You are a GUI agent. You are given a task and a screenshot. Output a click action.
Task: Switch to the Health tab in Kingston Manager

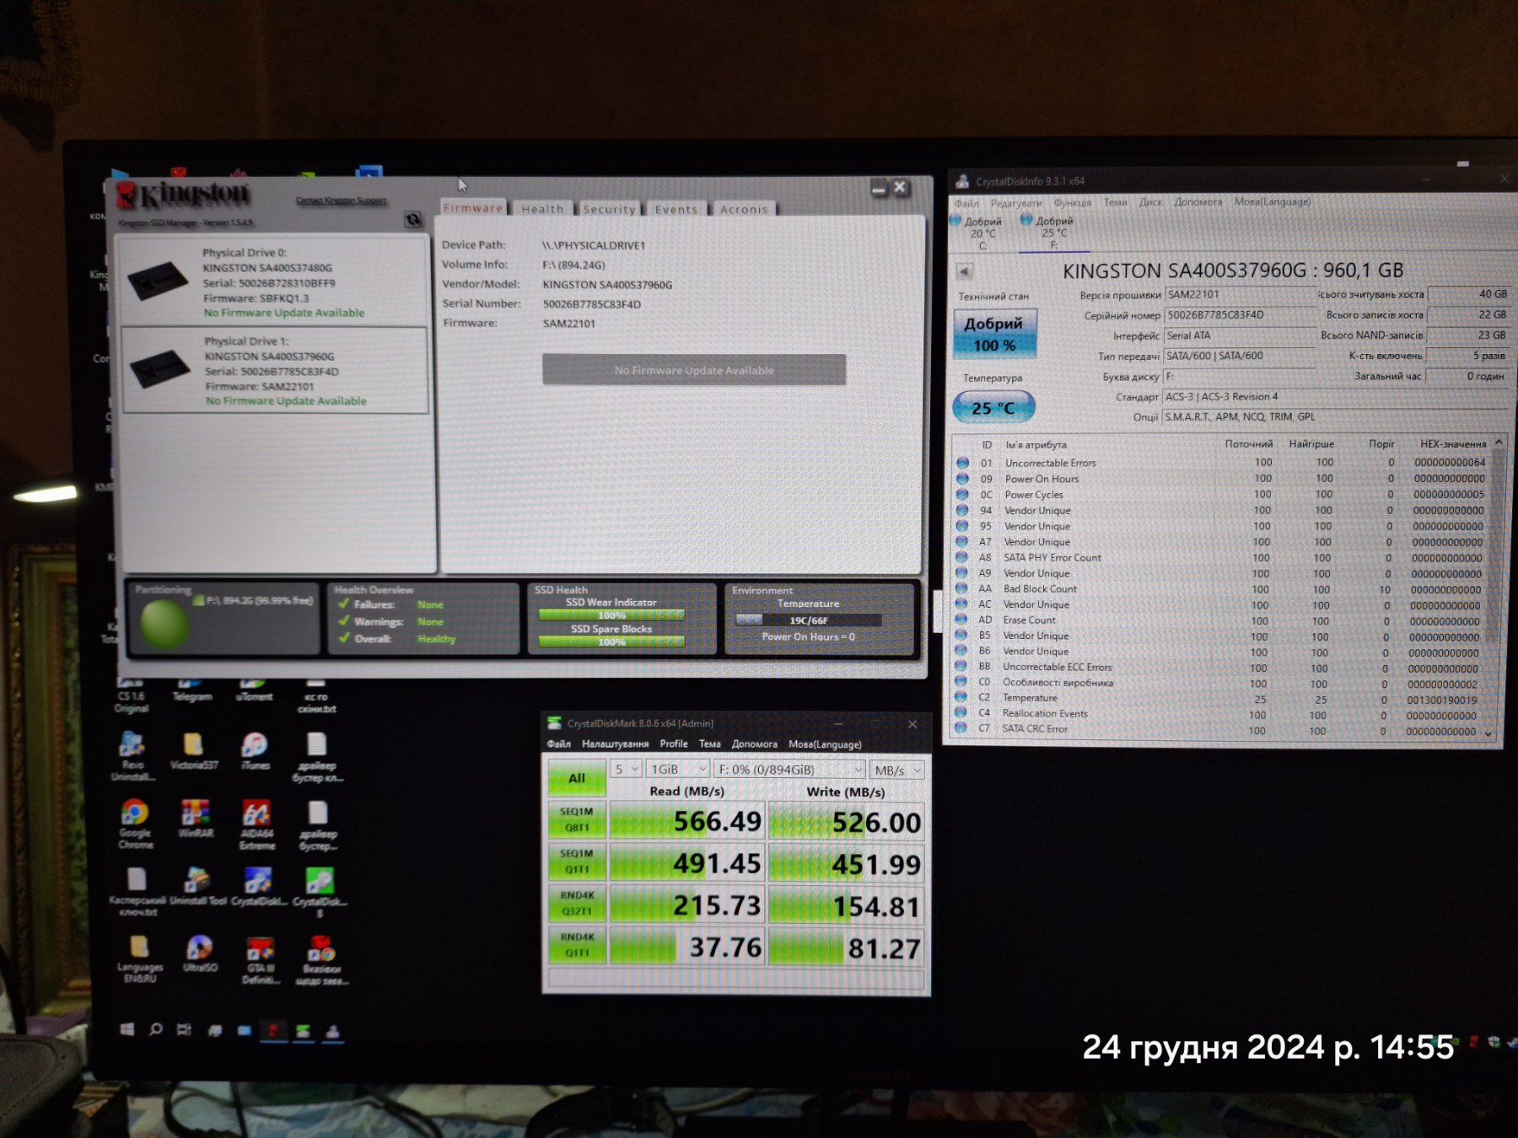click(x=541, y=209)
